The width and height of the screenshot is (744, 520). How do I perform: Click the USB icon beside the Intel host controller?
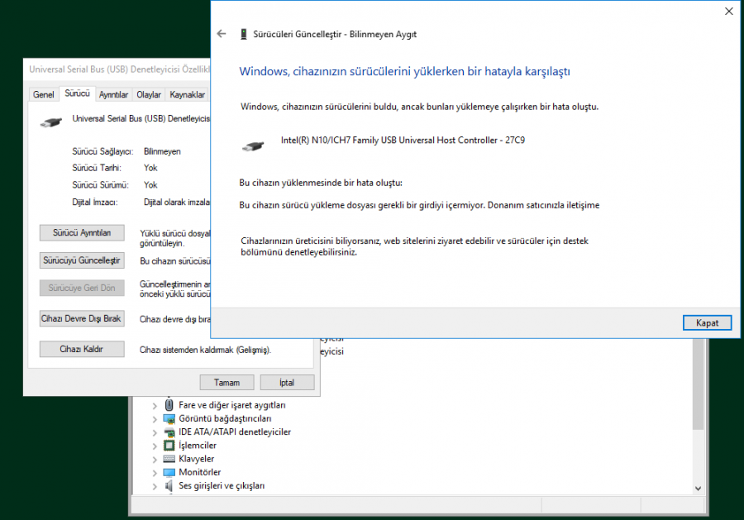point(253,146)
